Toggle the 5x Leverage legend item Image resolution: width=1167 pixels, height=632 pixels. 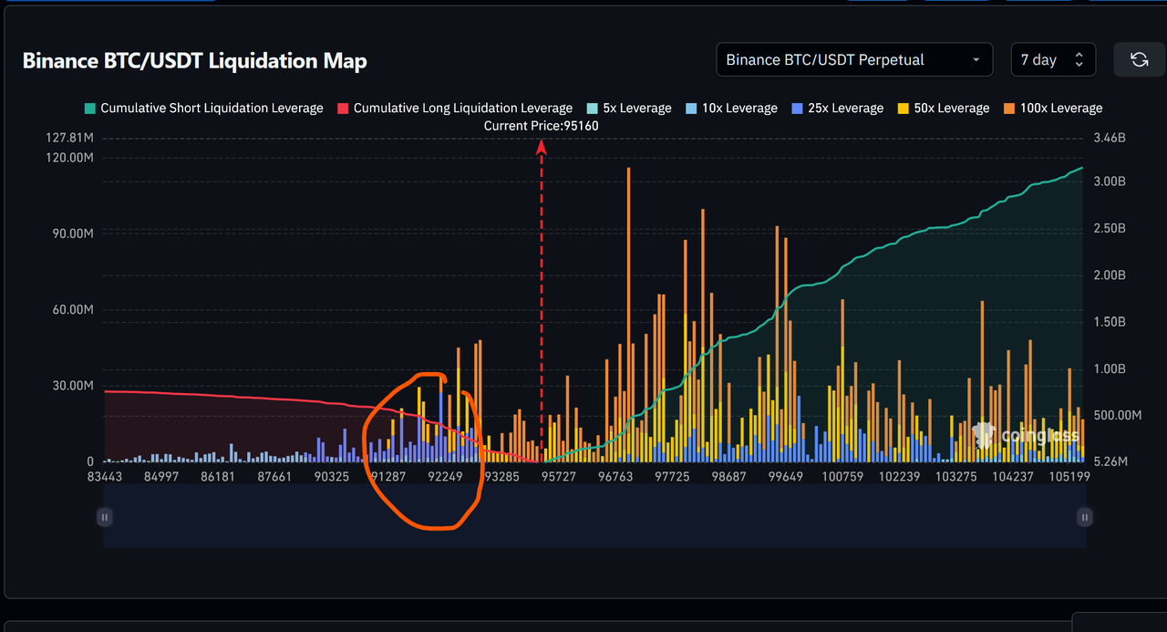coord(629,108)
